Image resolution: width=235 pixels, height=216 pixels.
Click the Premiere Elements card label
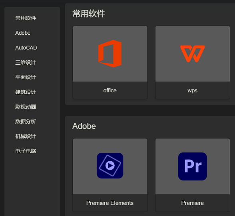point(110,203)
